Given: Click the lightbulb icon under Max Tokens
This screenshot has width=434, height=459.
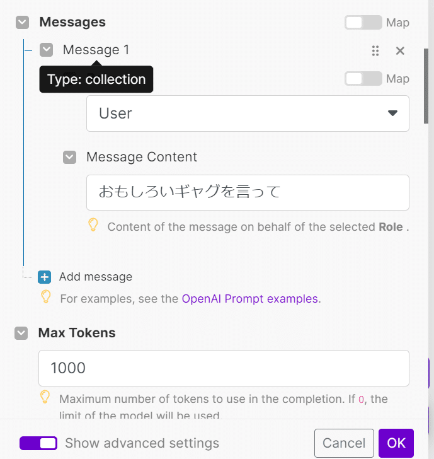Looking at the screenshot, I should (x=45, y=397).
